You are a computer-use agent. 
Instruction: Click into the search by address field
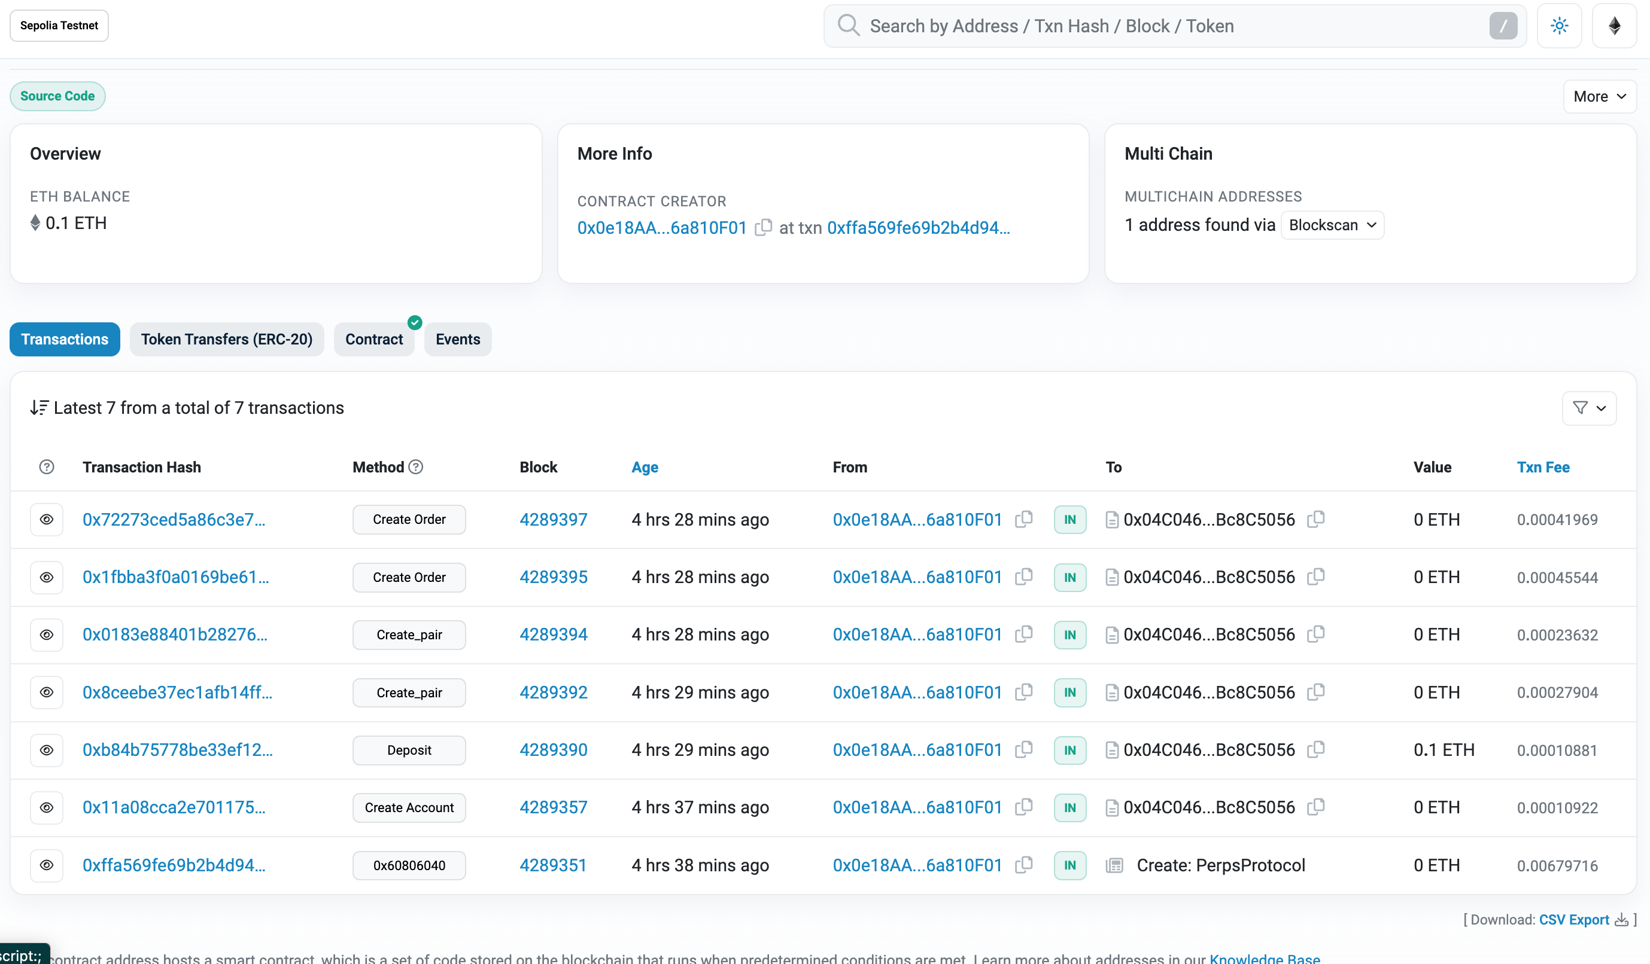click(1113, 26)
